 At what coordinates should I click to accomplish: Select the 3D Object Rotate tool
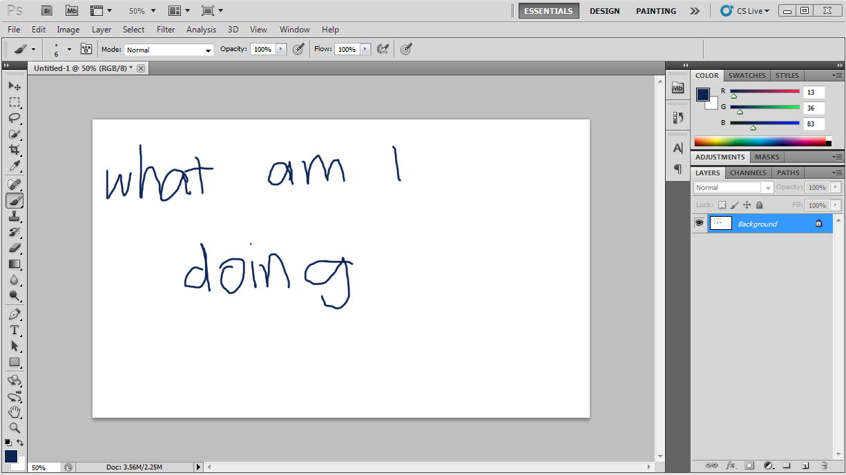click(15, 380)
